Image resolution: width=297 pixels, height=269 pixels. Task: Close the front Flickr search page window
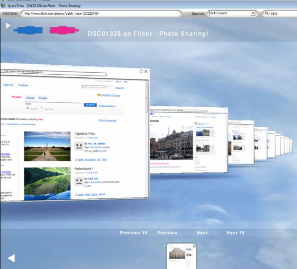[x=146, y=71]
